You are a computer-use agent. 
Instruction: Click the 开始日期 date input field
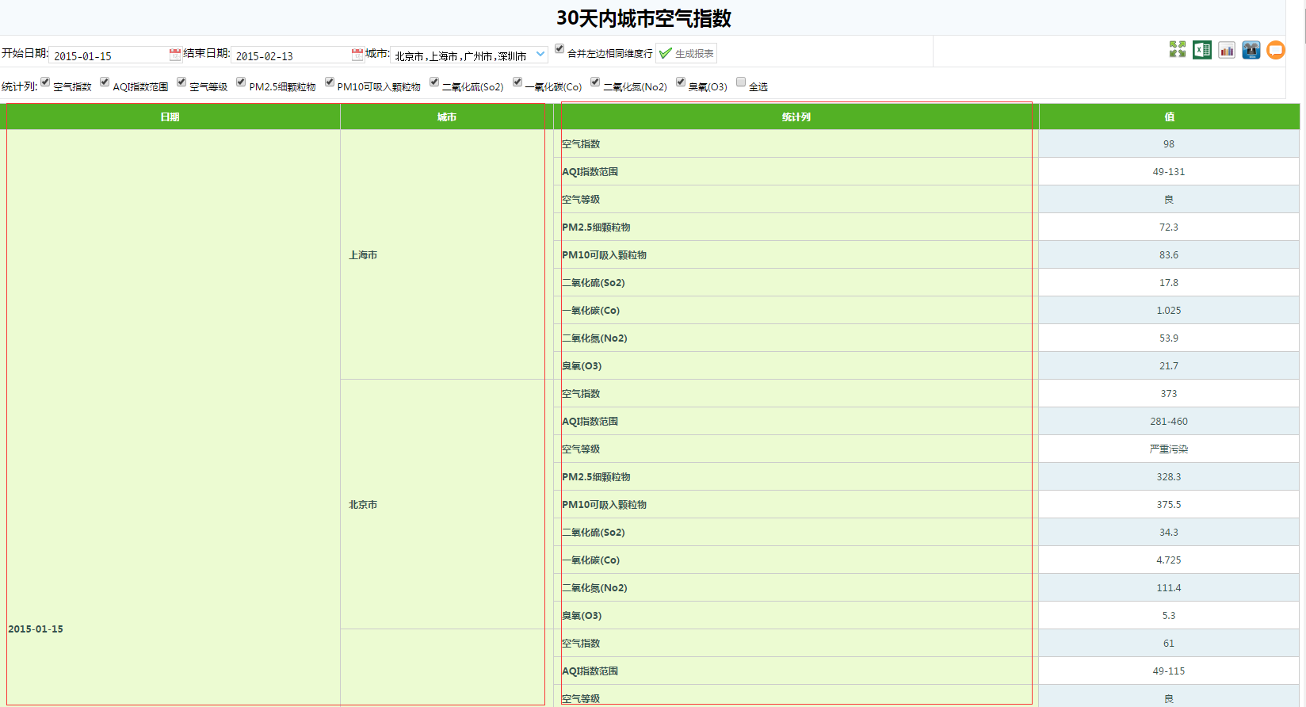[x=109, y=55]
